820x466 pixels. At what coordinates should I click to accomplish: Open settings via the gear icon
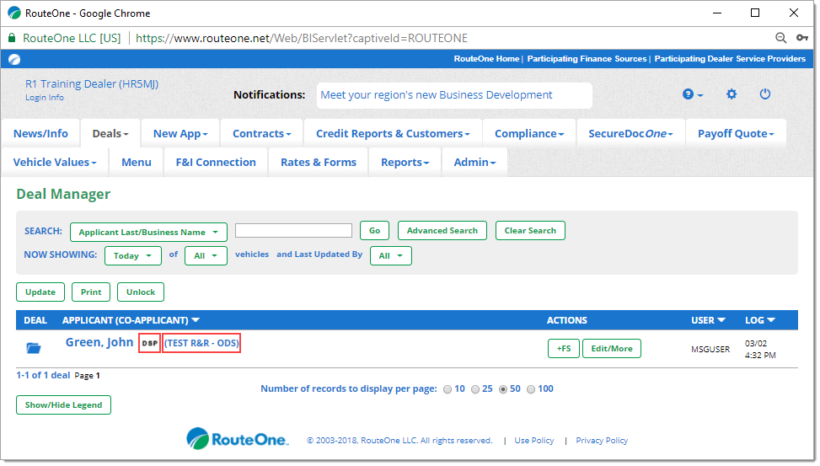pyautogui.click(x=732, y=94)
